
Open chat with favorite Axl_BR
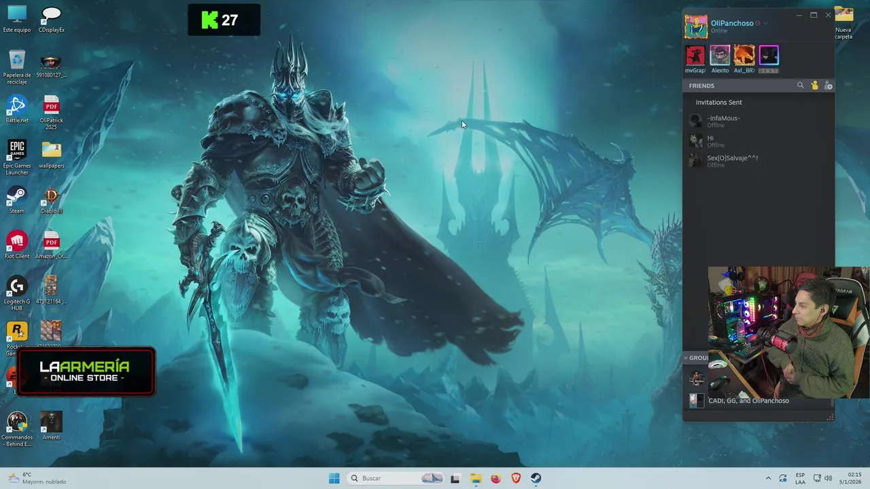coord(744,59)
